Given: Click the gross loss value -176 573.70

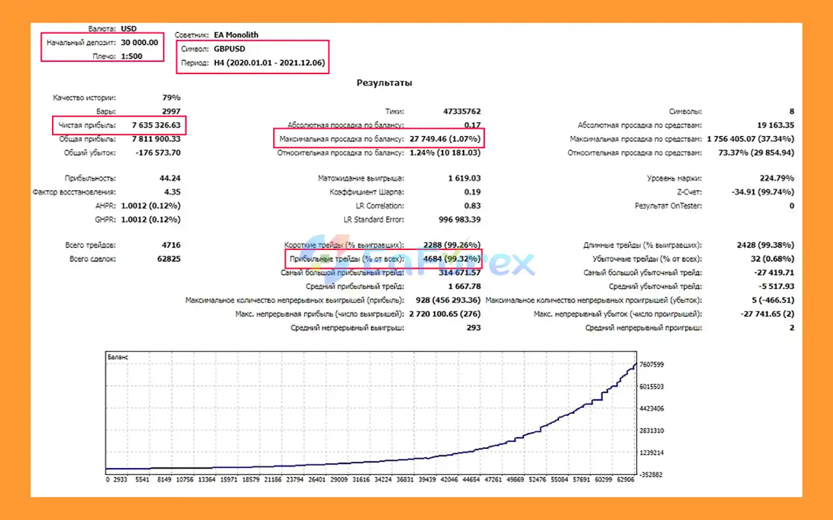Looking at the screenshot, I should (158, 152).
